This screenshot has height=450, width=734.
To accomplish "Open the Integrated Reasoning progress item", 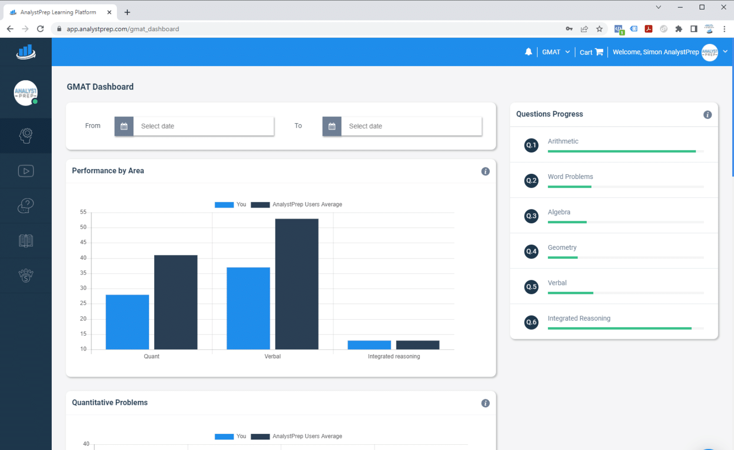I will (578, 318).
